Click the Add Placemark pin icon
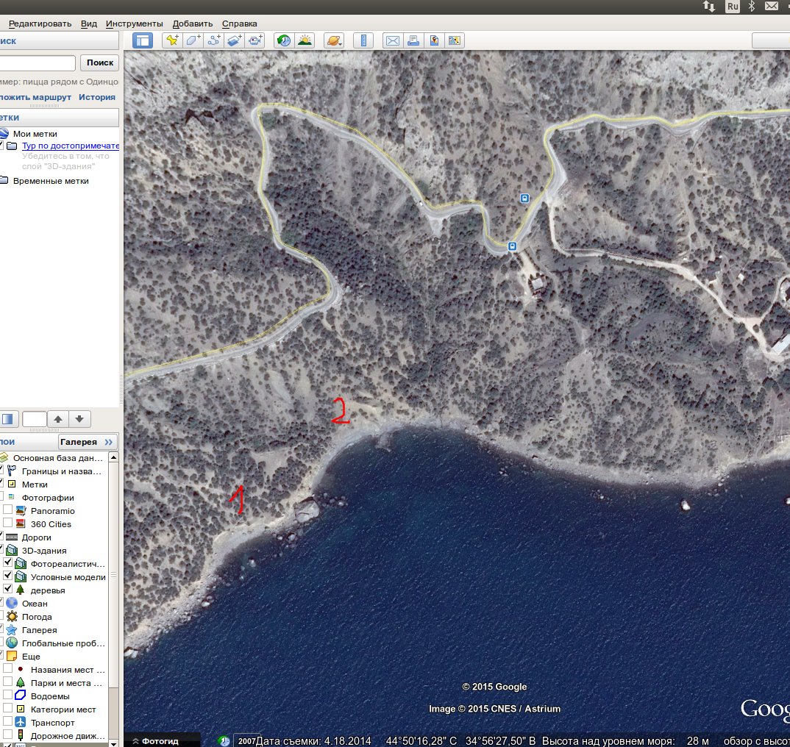The width and height of the screenshot is (790, 747). 172,40
